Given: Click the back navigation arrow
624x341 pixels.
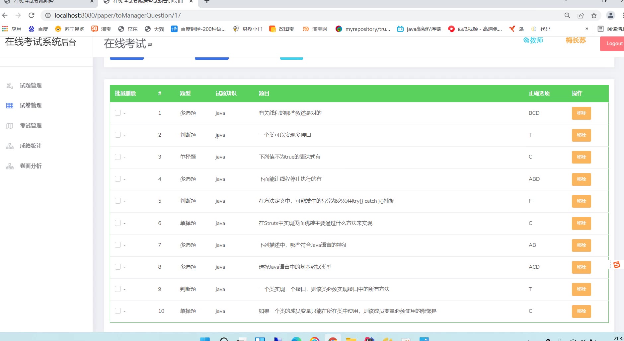Looking at the screenshot, I should click(x=5, y=15).
